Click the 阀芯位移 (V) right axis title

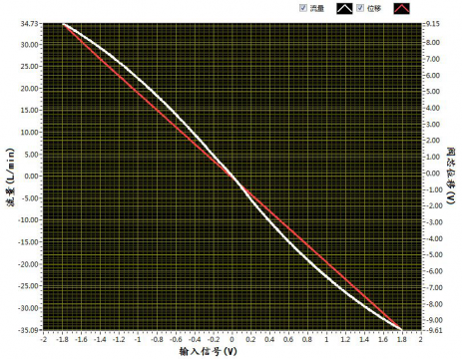click(451, 176)
